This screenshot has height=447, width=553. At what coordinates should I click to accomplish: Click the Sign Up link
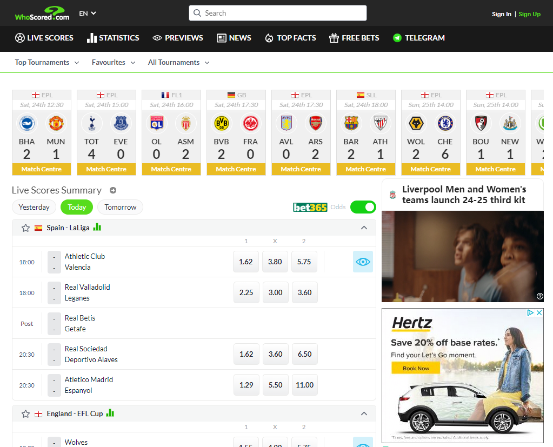pyautogui.click(x=529, y=14)
